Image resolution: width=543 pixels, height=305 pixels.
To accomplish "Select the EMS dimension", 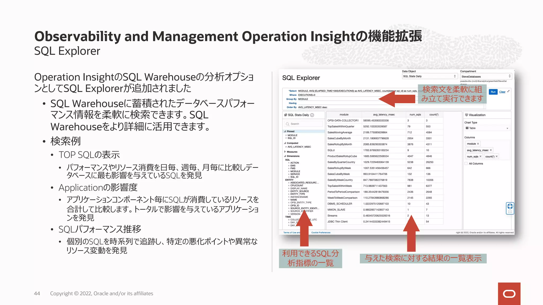I will 293,166.
